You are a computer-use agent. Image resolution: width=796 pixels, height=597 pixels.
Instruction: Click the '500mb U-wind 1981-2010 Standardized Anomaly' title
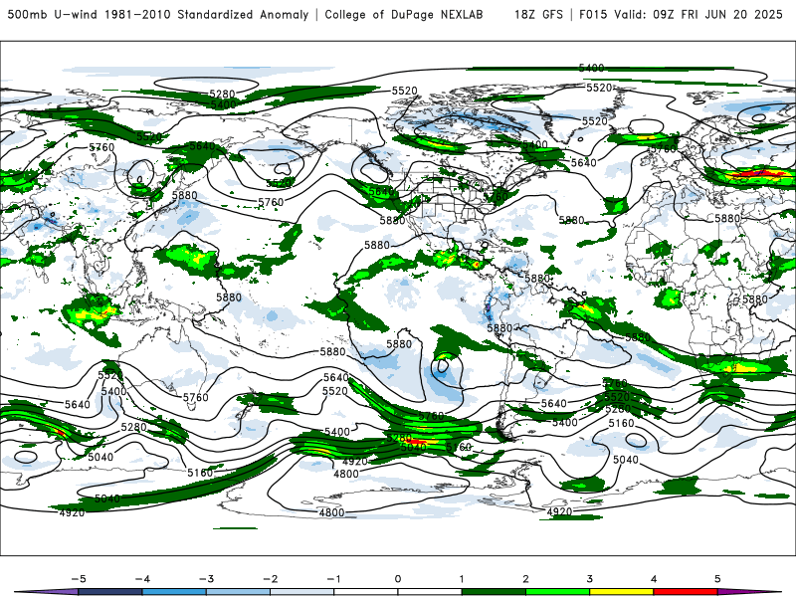click(x=158, y=14)
